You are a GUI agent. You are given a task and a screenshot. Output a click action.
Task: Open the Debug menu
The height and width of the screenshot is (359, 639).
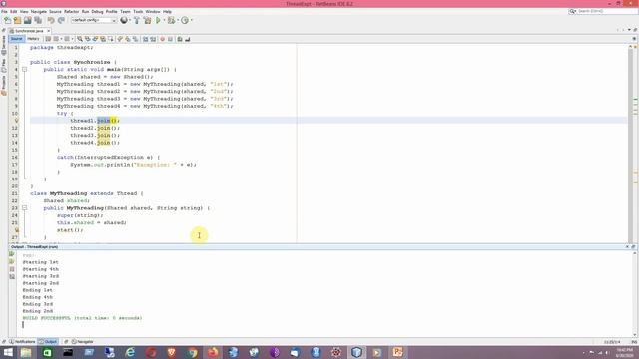(x=97, y=12)
